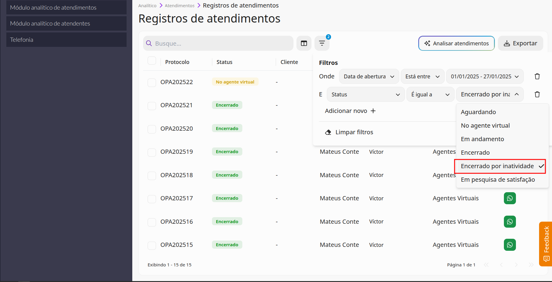552x282 pixels.
Task: Select No agente virtual status option
Action: tap(502, 126)
